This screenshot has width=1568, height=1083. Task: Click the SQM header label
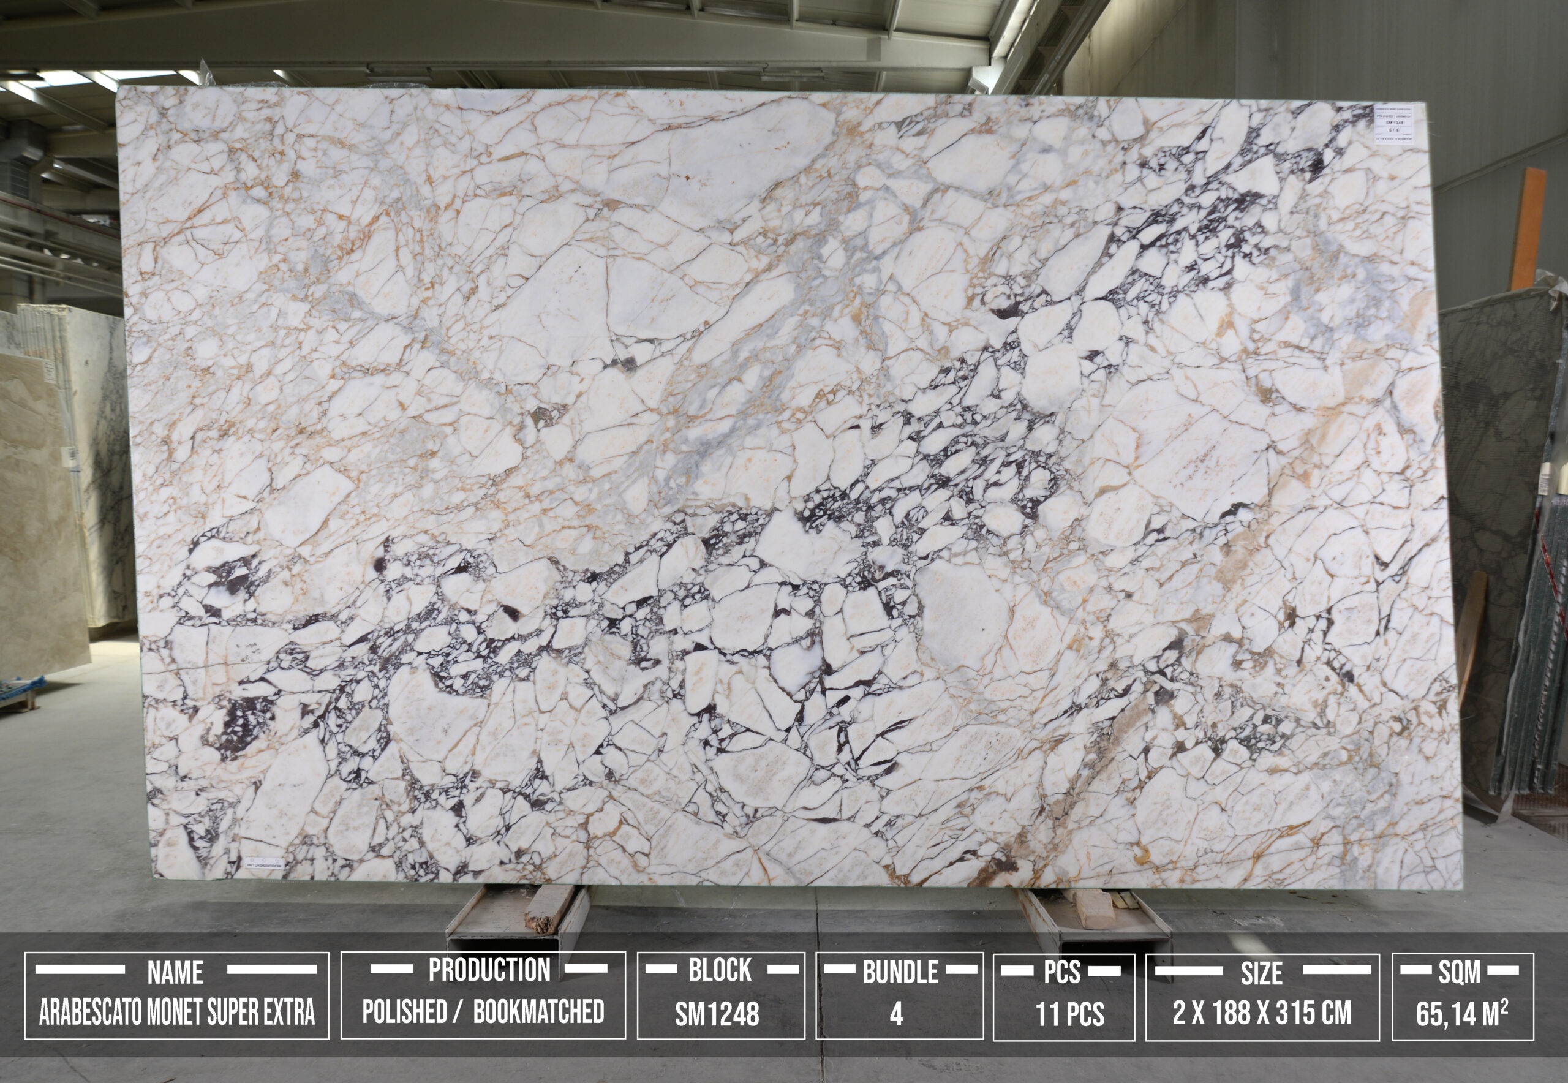point(1460,972)
